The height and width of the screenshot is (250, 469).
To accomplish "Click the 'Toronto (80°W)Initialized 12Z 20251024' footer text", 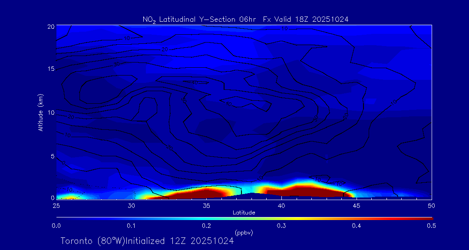I will pyautogui.click(x=147, y=241).
